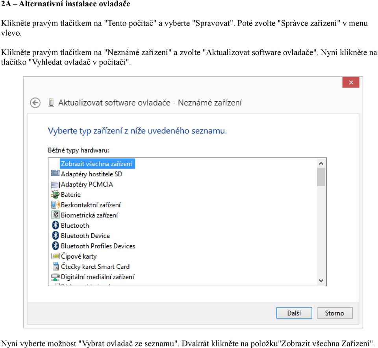Click the Biometrická zařízení fingerprint icon

(x=56, y=215)
